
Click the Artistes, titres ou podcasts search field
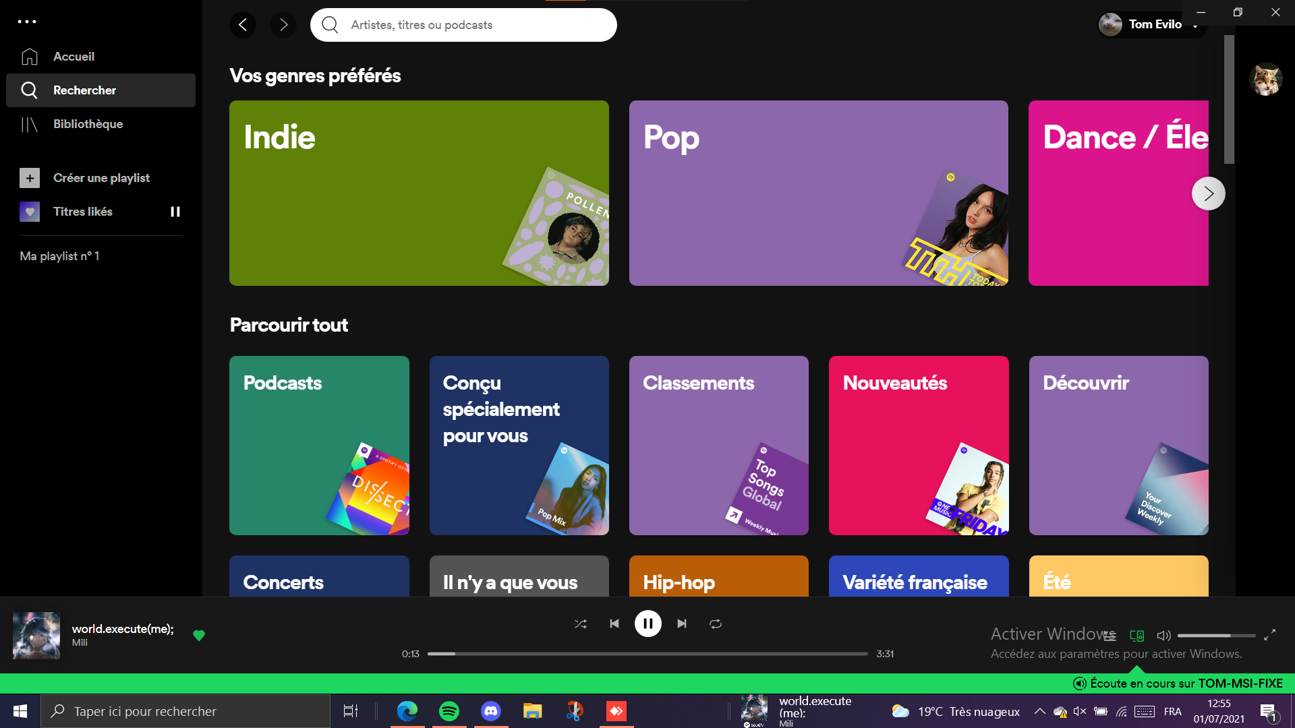coord(463,24)
